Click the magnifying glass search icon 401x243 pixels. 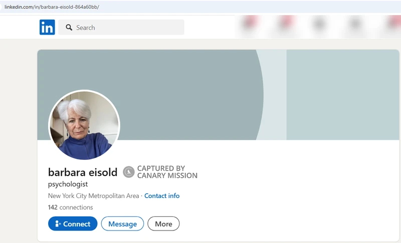[69, 28]
